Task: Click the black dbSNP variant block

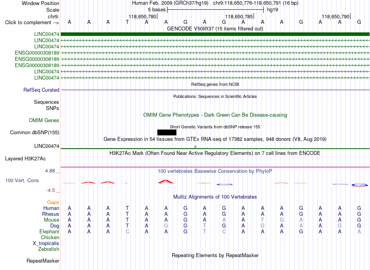Action: [x=167, y=132]
